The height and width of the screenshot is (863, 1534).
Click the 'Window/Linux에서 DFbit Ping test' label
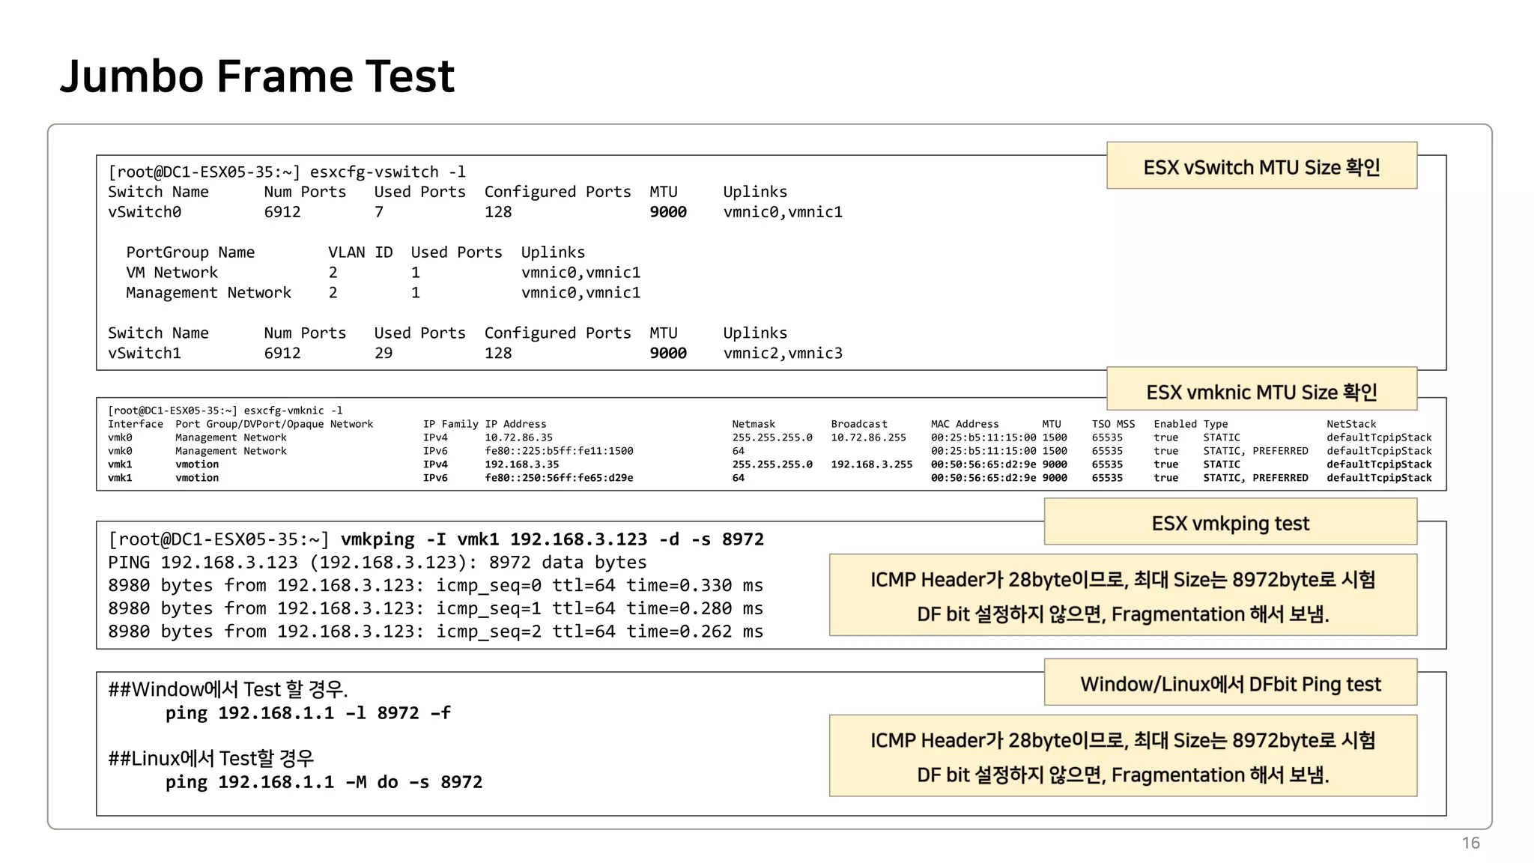click(x=1230, y=682)
